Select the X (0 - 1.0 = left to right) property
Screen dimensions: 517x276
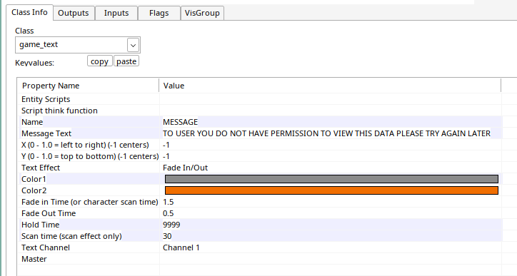(85, 145)
